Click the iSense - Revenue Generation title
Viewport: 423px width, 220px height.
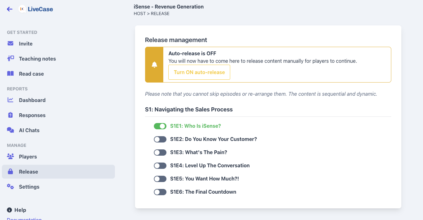(169, 7)
